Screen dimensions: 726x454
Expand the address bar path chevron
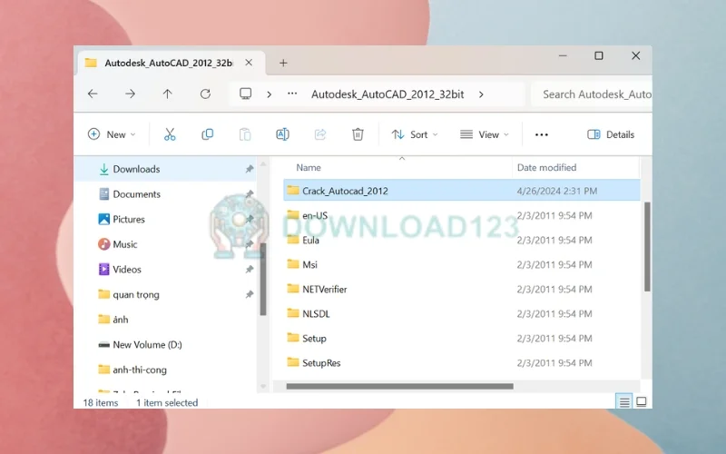[480, 94]
